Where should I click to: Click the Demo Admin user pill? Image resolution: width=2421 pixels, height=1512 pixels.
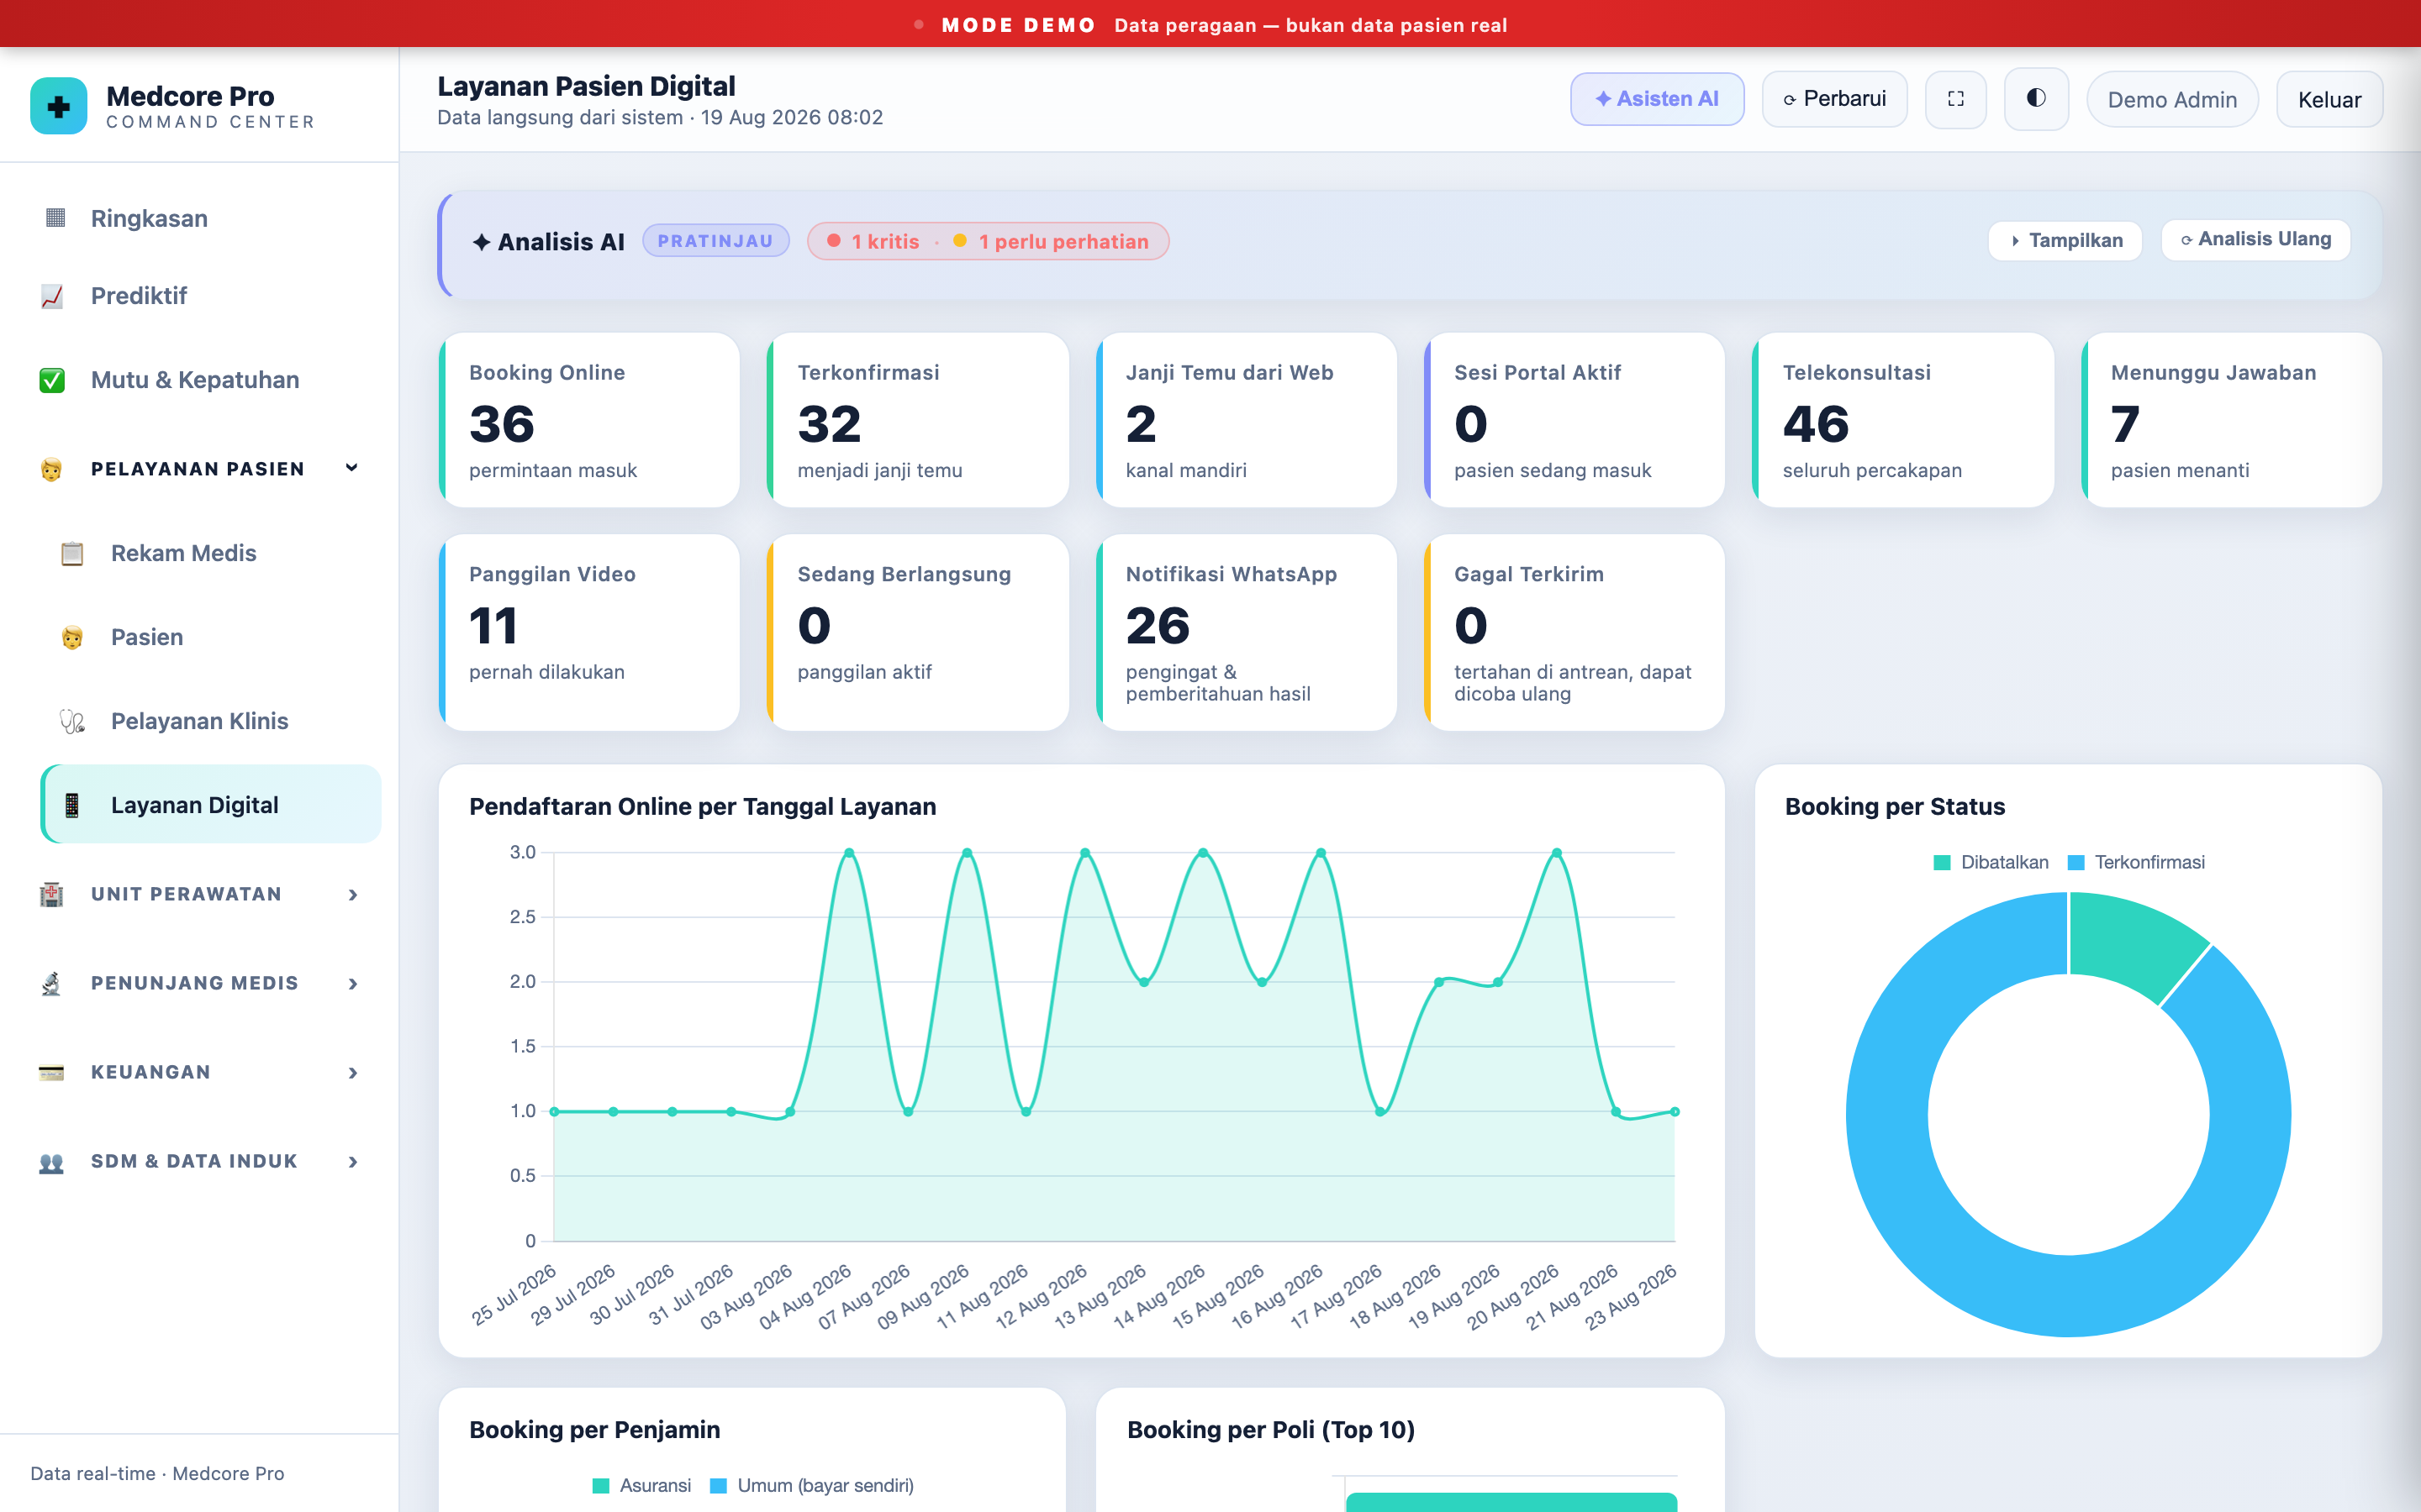coord(2172,99)
